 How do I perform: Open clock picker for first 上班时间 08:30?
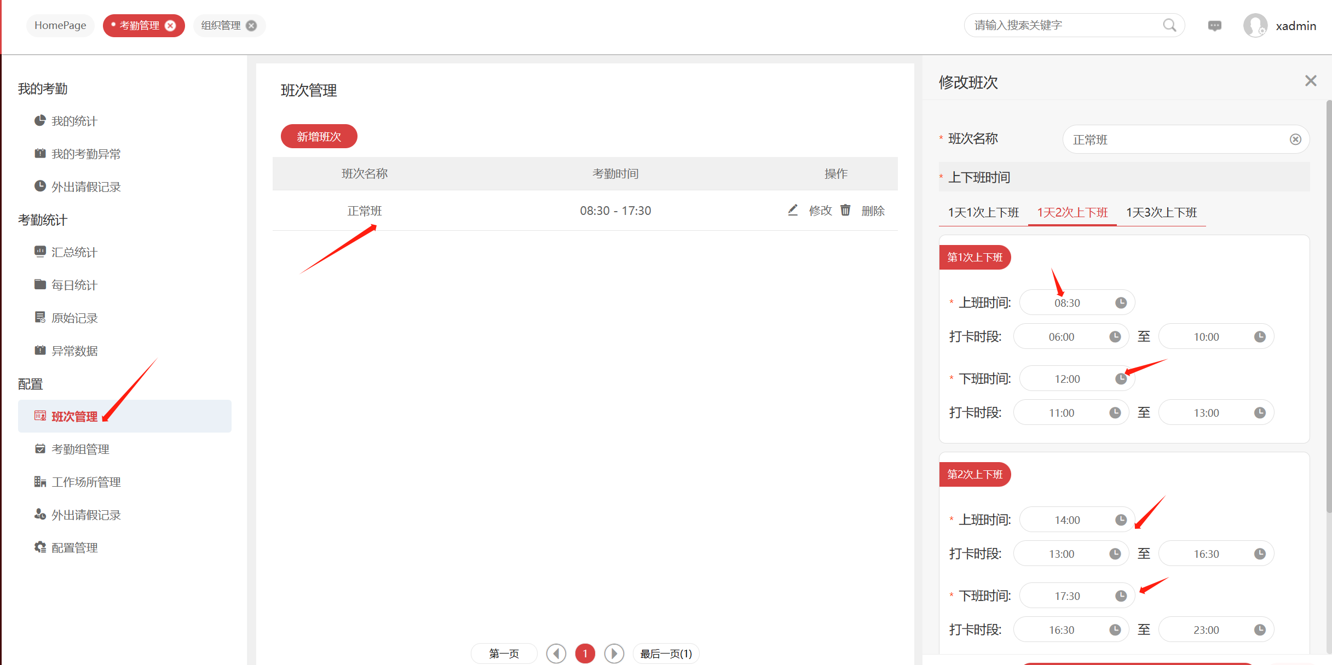point(1121,303)
